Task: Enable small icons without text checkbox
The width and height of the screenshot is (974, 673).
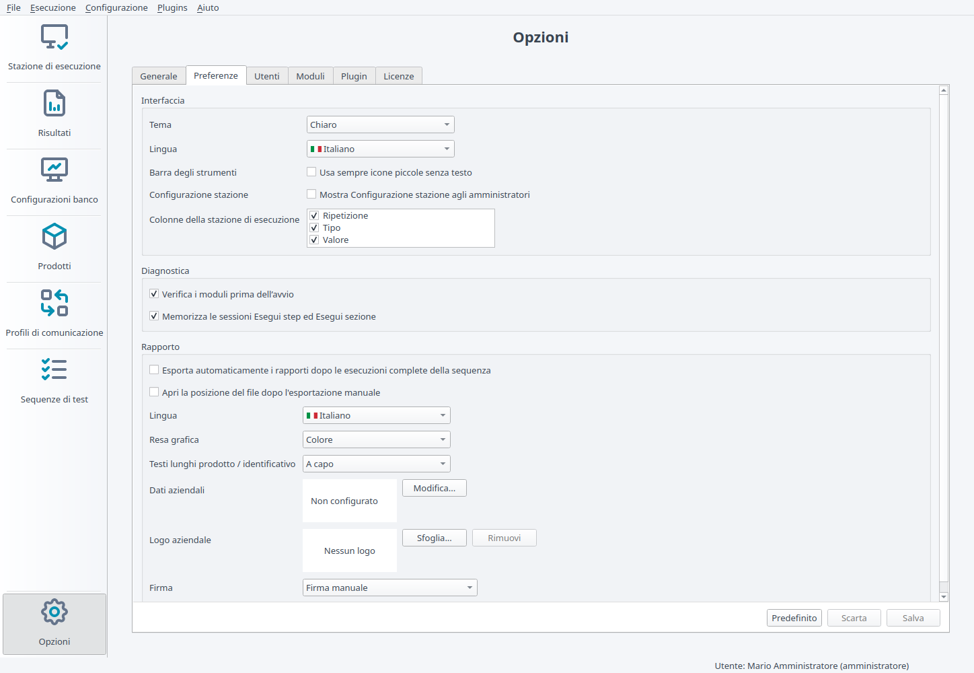Action: (x=311, y=172)
